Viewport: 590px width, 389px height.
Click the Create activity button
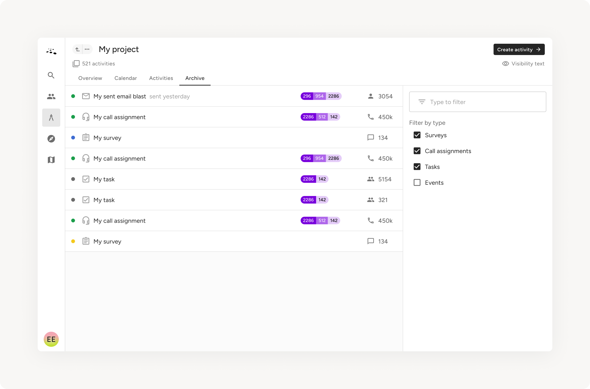coord(519,50)
